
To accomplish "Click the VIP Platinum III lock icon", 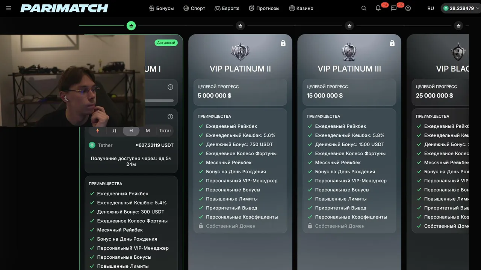I will tap(392, 43).
